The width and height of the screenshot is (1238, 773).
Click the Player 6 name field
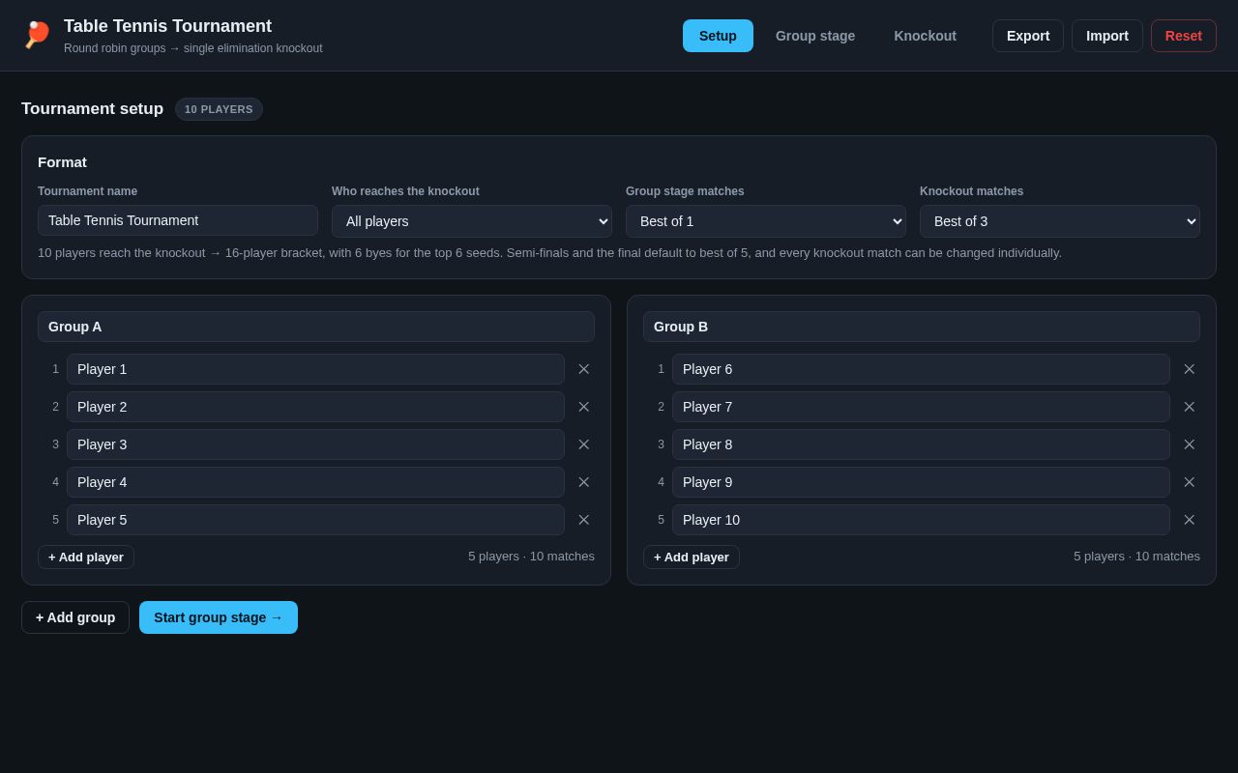(x=921, y=369)
